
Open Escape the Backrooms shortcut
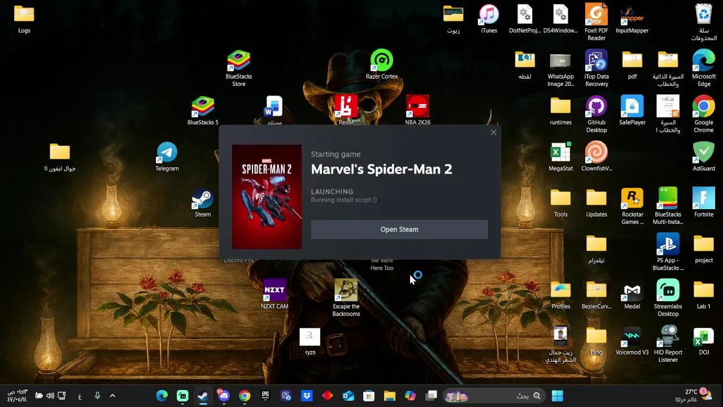point(346,298)
